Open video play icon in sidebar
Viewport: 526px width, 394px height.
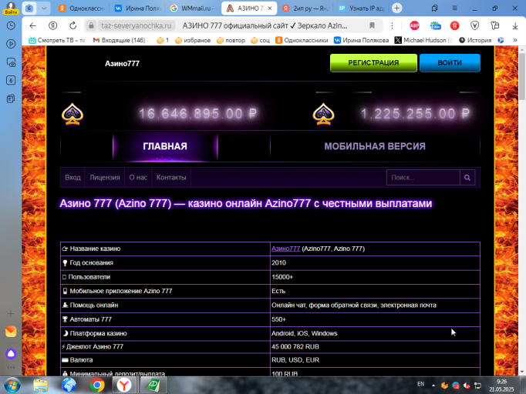(11, 44)
